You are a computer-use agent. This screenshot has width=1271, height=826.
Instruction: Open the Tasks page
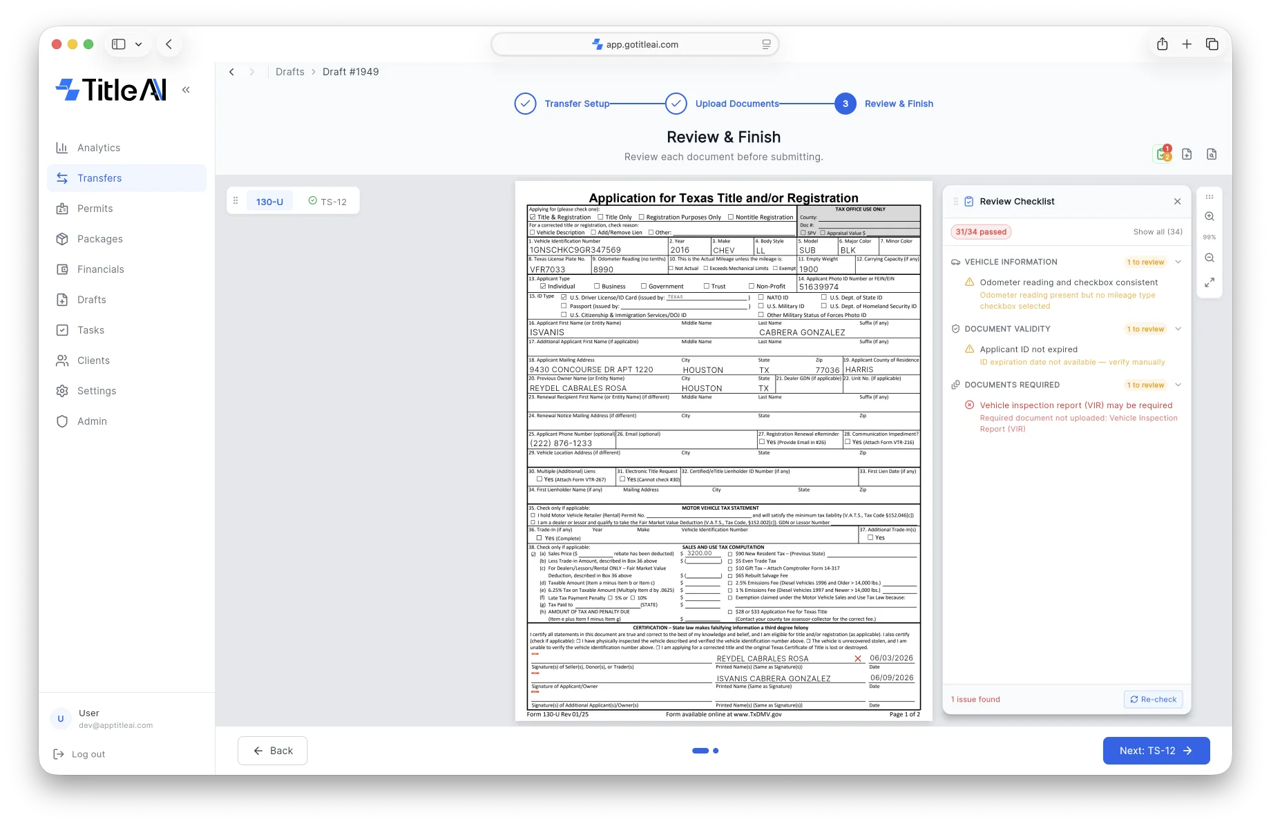pos(126,330)
